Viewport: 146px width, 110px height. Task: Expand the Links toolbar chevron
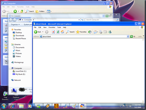[143, 36]
